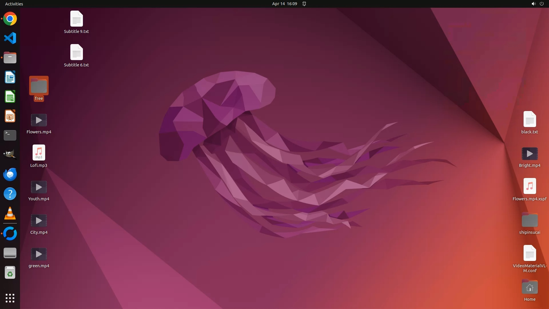This screenshot has height=309, width=549.
Task: Launch the Terminal from the dock
Action: point(10,135)
